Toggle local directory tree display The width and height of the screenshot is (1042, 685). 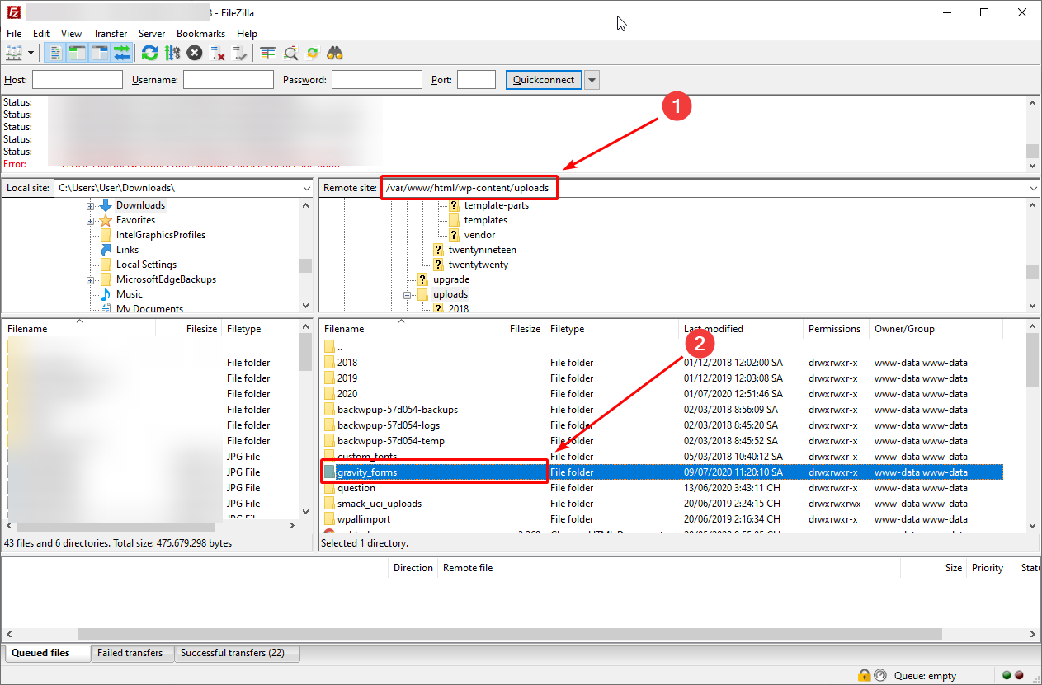click(x=78, y=53)
